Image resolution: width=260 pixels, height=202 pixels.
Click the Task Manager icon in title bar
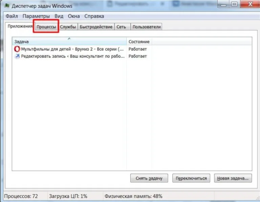click(x=7, y=5)
